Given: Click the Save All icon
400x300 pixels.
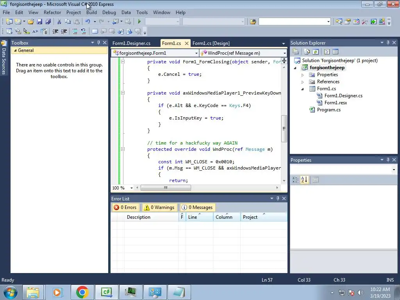Looking at the screenshot, I should point(48,22).
